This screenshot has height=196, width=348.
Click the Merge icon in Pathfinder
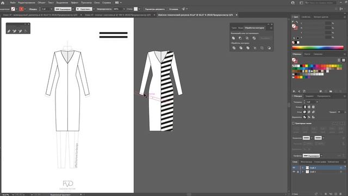248,48
